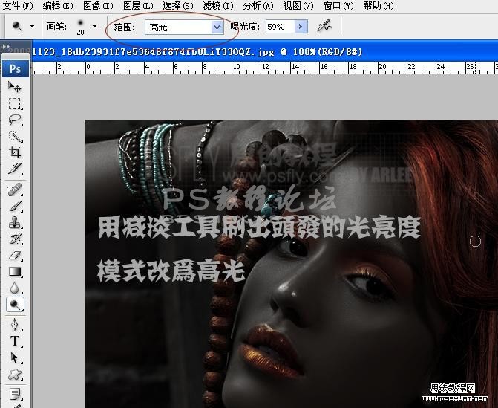Select the Healing Brush tool
The height and width of the screenshot is (408, 498).
coord(15,190)
